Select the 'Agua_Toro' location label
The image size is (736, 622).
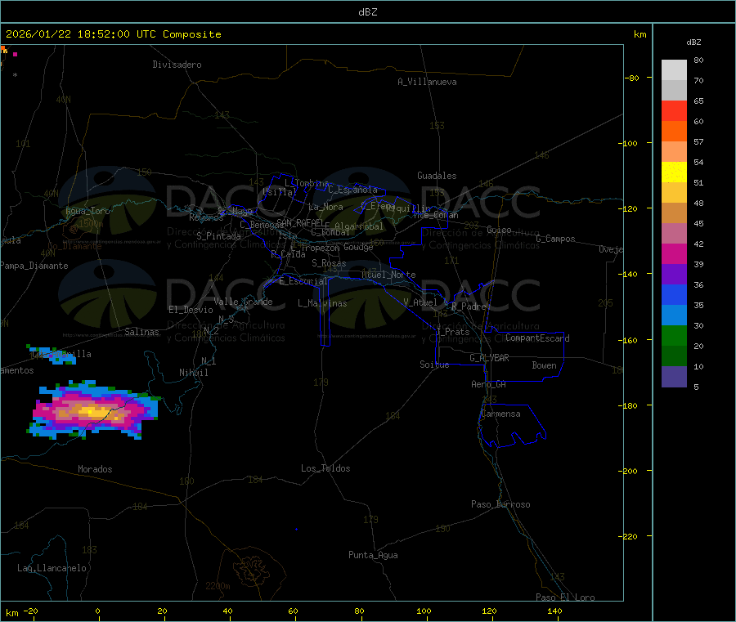tap(88, 211)
